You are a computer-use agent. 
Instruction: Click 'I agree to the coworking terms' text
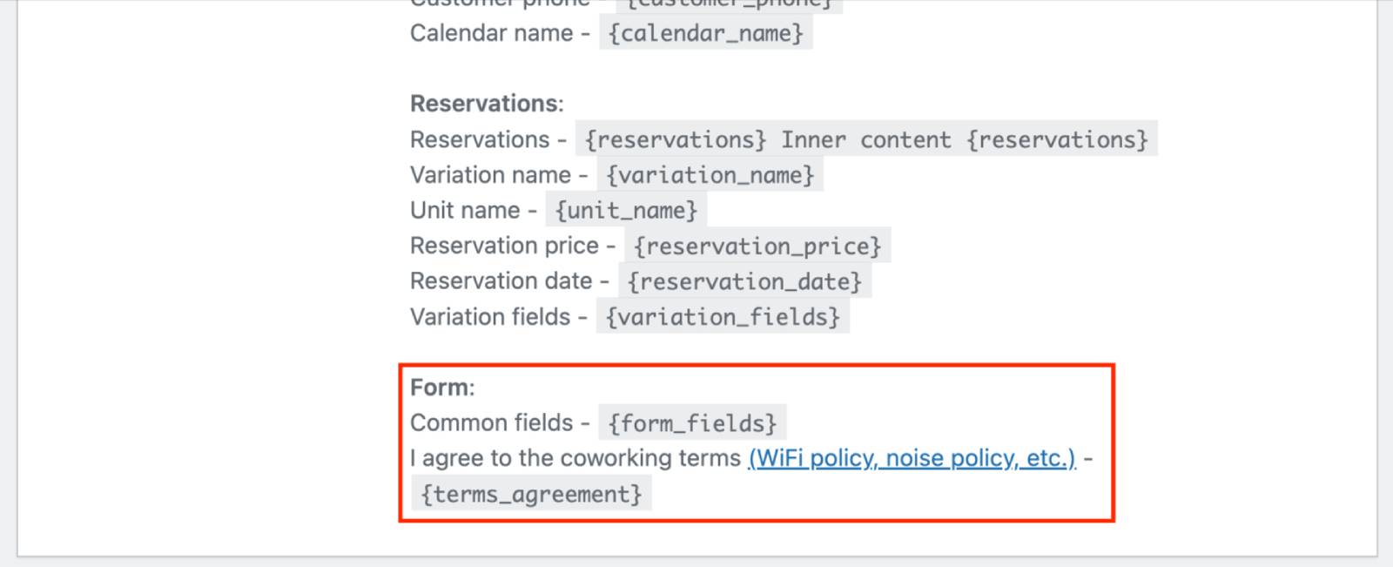coord(575,458)
